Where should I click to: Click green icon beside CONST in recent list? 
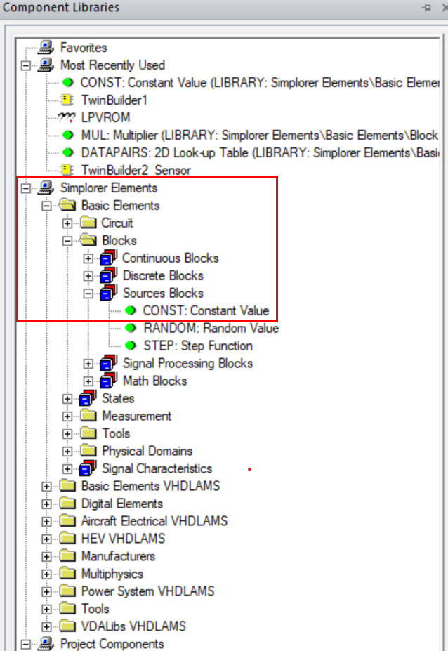pyautogui.click(x=67, y=83)
